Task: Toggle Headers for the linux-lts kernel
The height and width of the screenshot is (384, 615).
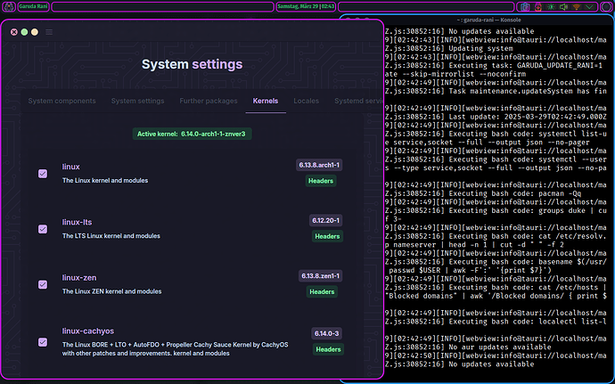Action: 327,236
